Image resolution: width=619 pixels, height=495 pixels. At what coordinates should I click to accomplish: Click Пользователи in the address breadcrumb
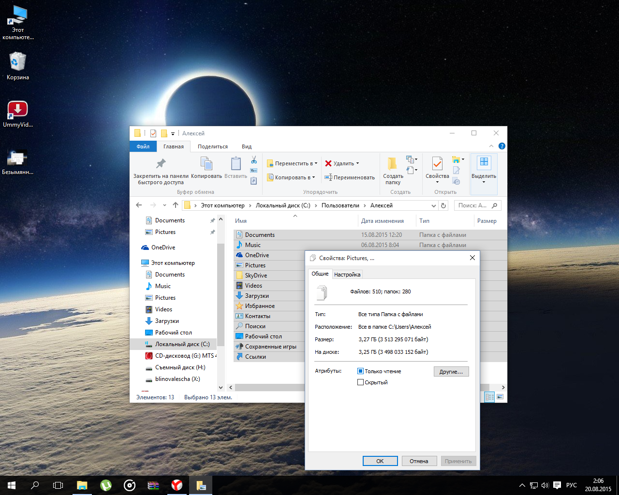coord(340,205)
